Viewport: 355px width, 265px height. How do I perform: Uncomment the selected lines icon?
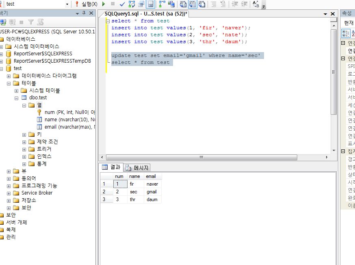(x=223, y=4)
